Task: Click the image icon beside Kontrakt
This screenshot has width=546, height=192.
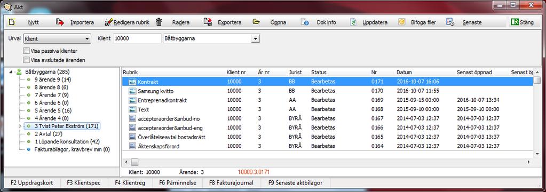Action: coord(132,82)
